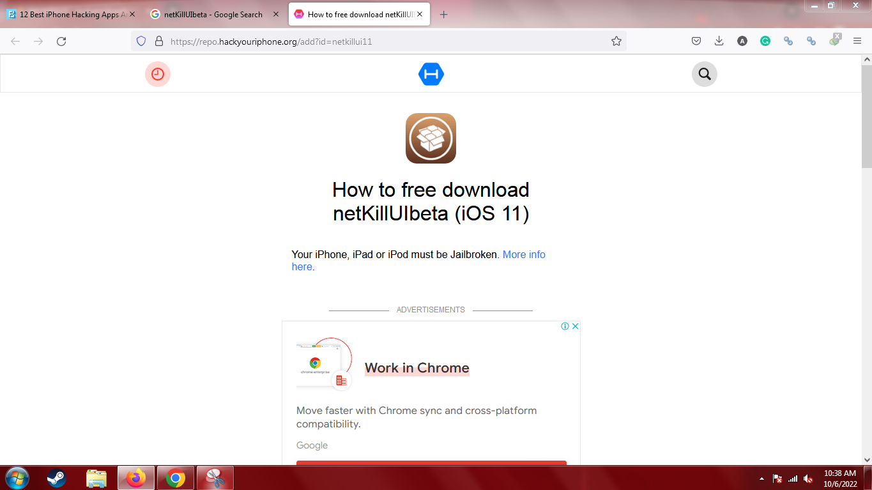Switch to 'netKillUIbeta - Google Search' tab

pos(215,14)
